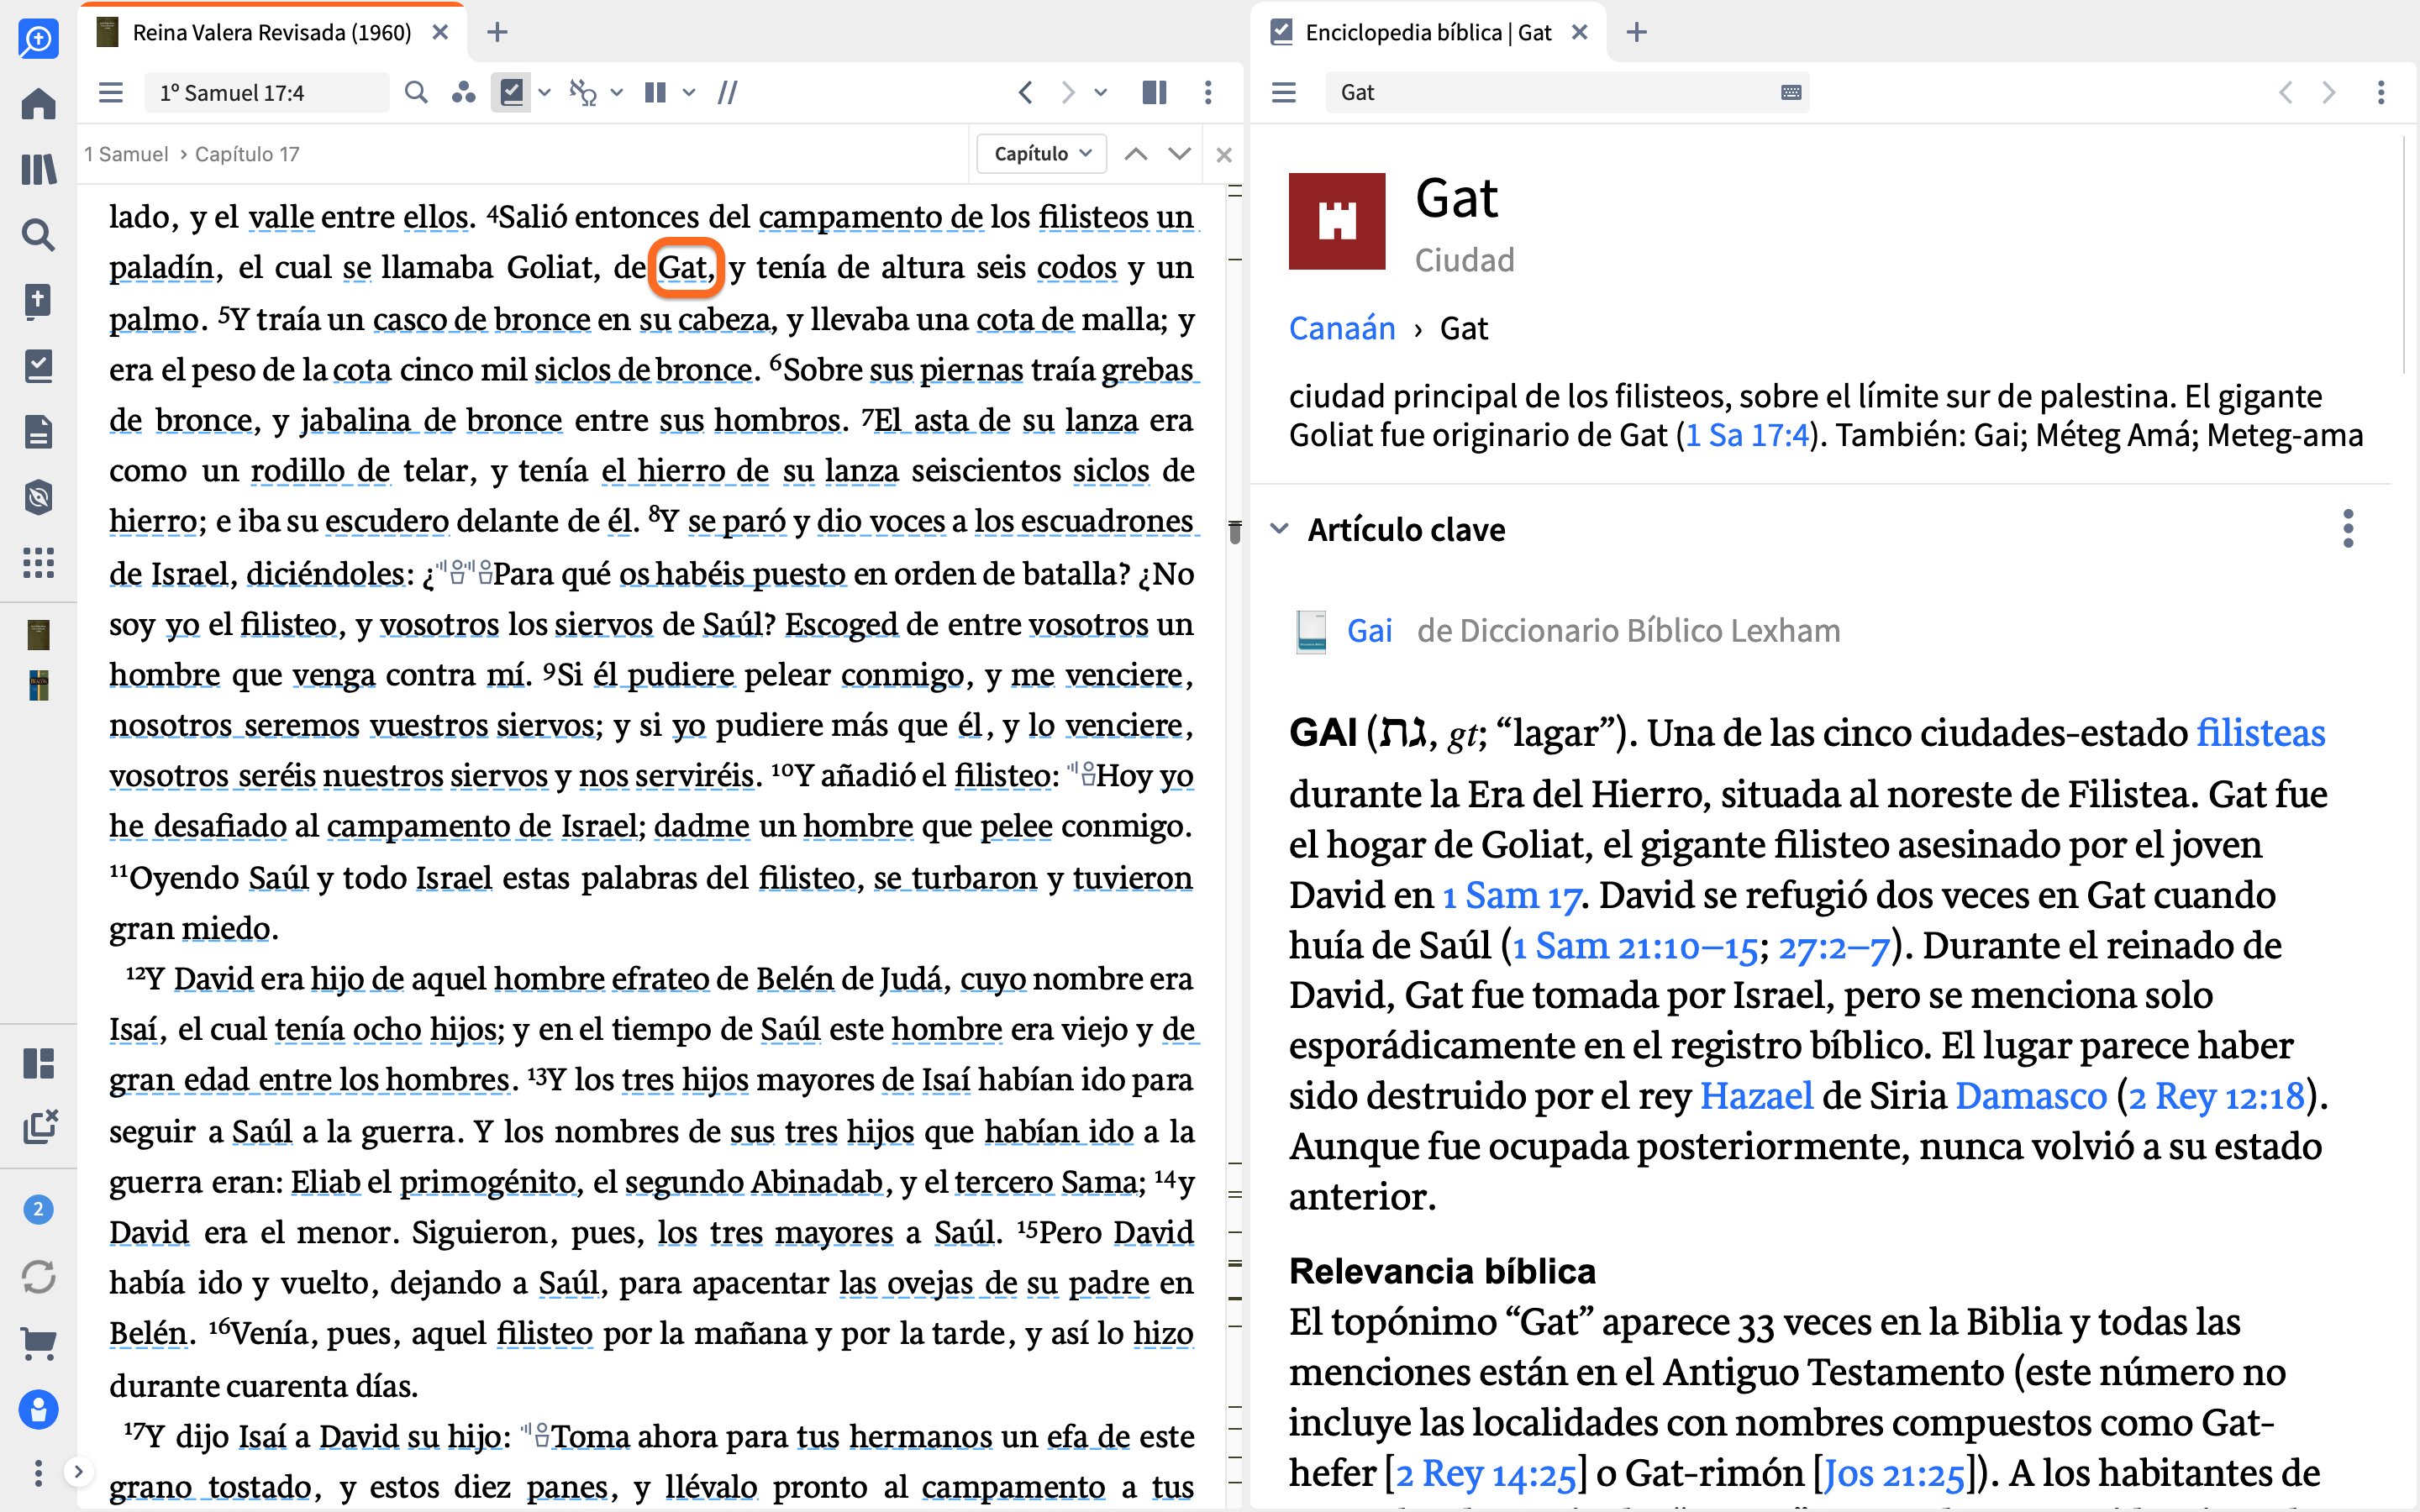Open the apps grid icon in sidebar

(x=38, y=563)
